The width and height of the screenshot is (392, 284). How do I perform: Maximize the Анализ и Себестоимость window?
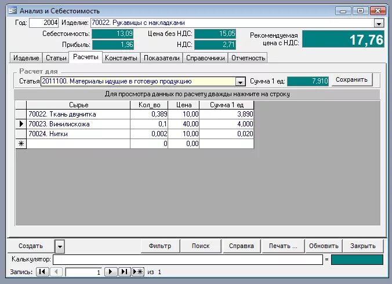[x=360, y=11]
